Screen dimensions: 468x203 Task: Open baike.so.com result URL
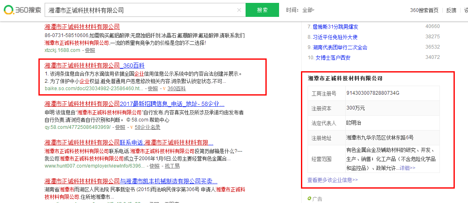[94, 88]
